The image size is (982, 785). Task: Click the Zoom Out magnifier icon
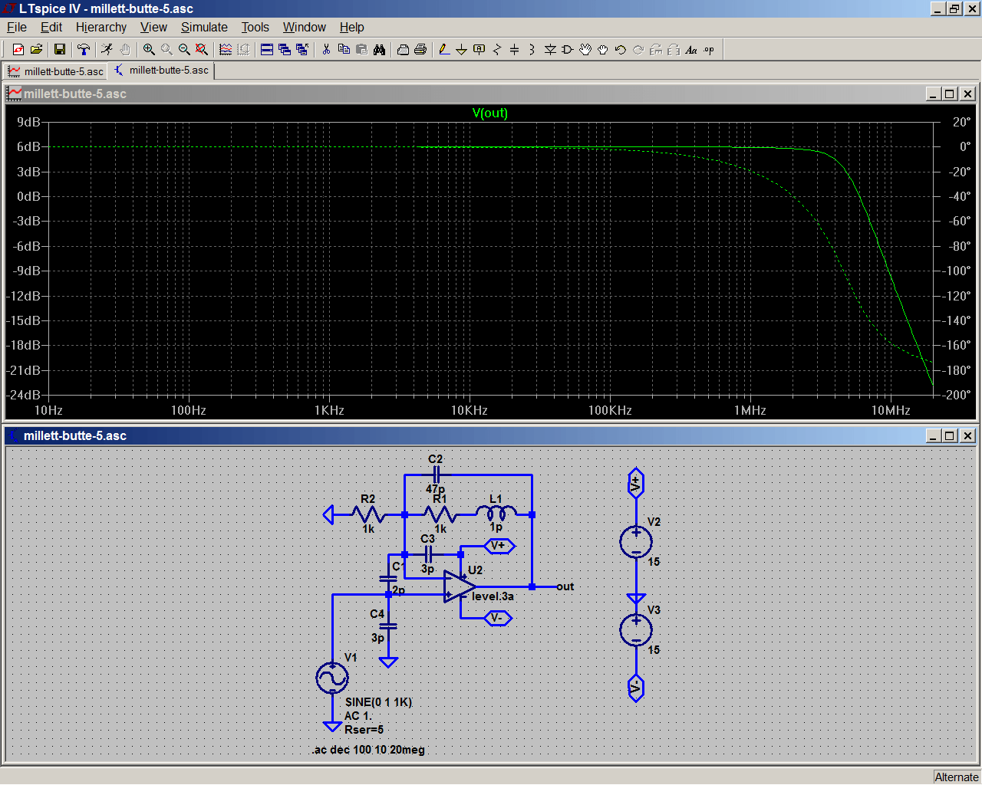click(184, 50)
